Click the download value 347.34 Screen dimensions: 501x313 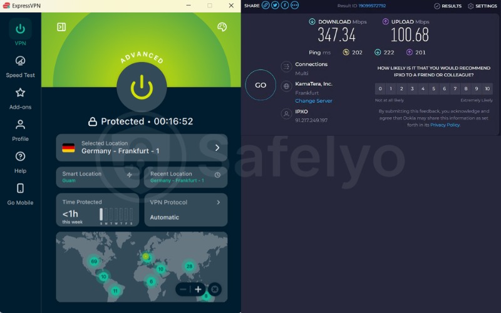[x=336, y=34]
